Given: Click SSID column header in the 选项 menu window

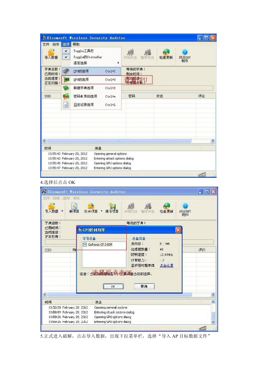Looking at the screenshot, I should (x=48, y=96).
